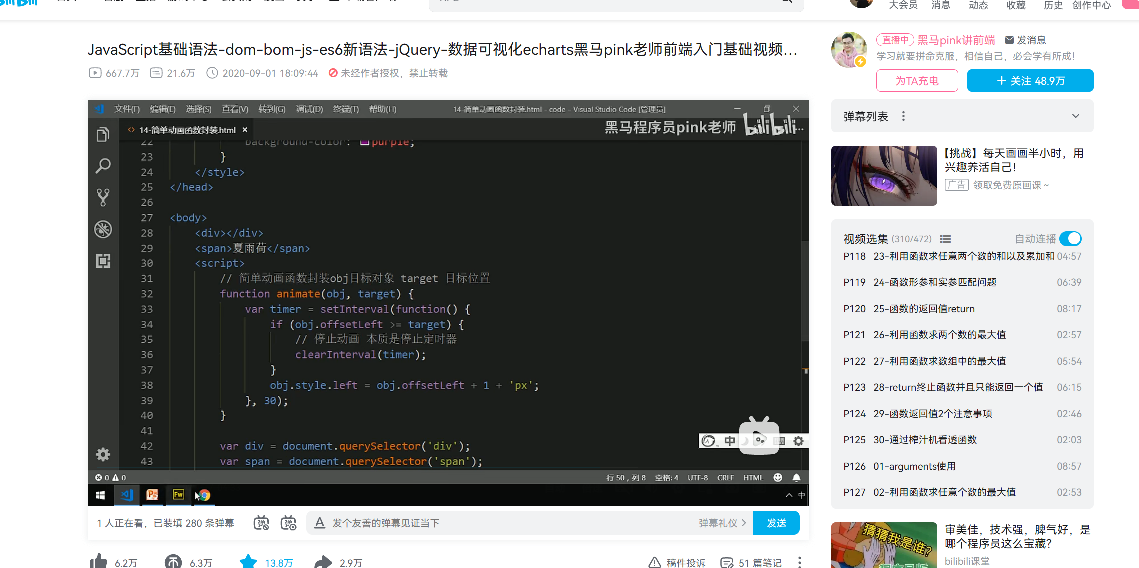Click the 发送 send button
The width and height of the screenshot is (1139, 568).
click(x=776, y=523)
